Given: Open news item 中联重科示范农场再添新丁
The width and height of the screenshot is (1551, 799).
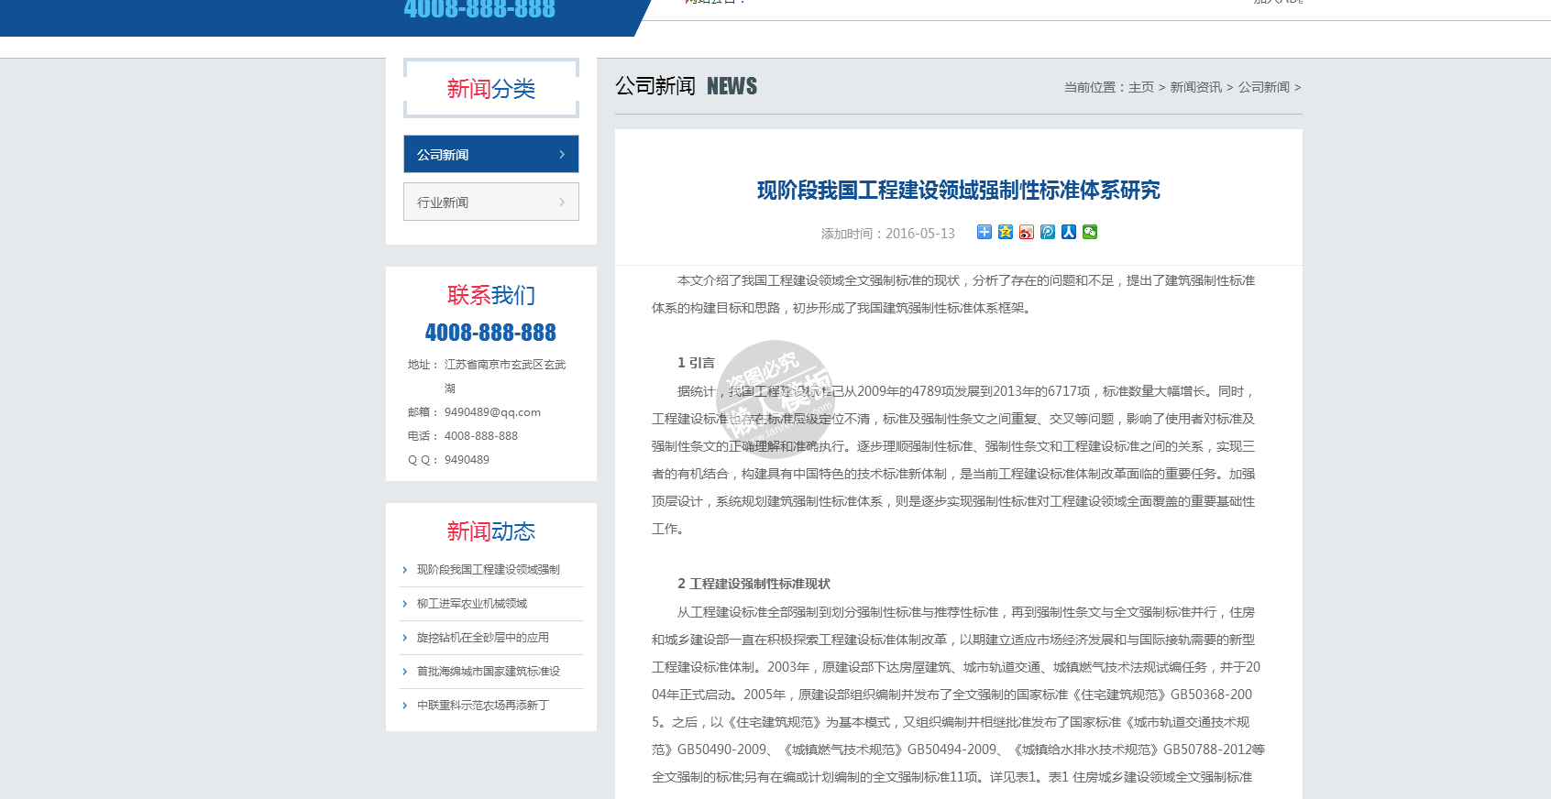Looking at the screenshot, I should [x=482, y=706].
